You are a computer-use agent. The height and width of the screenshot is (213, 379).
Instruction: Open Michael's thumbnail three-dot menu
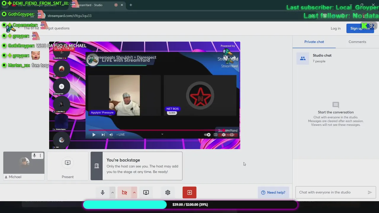(40, 156)
